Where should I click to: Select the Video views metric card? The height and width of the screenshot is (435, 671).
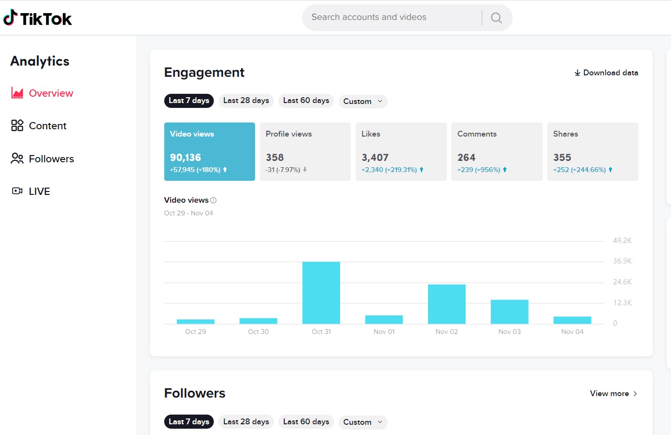click(209, 152)
